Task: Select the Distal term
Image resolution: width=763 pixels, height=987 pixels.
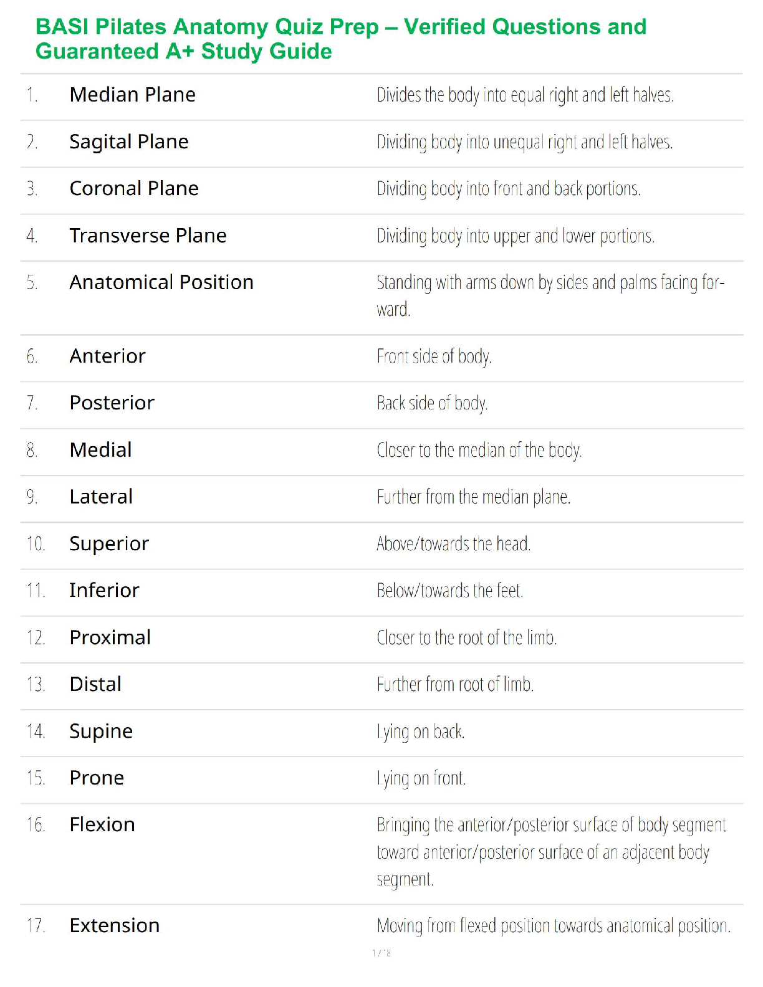Action: (x=95, y=684)
